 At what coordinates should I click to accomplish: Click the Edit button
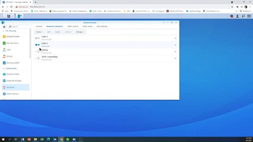coord(49,32)
